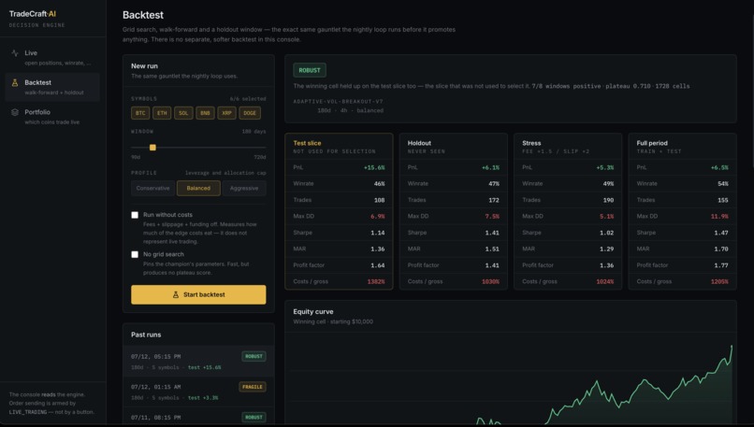Image resolution: width=754 pixels, height=427 pixels.
Task: Open the Portfolio layers icon
Action: (15, 112)
